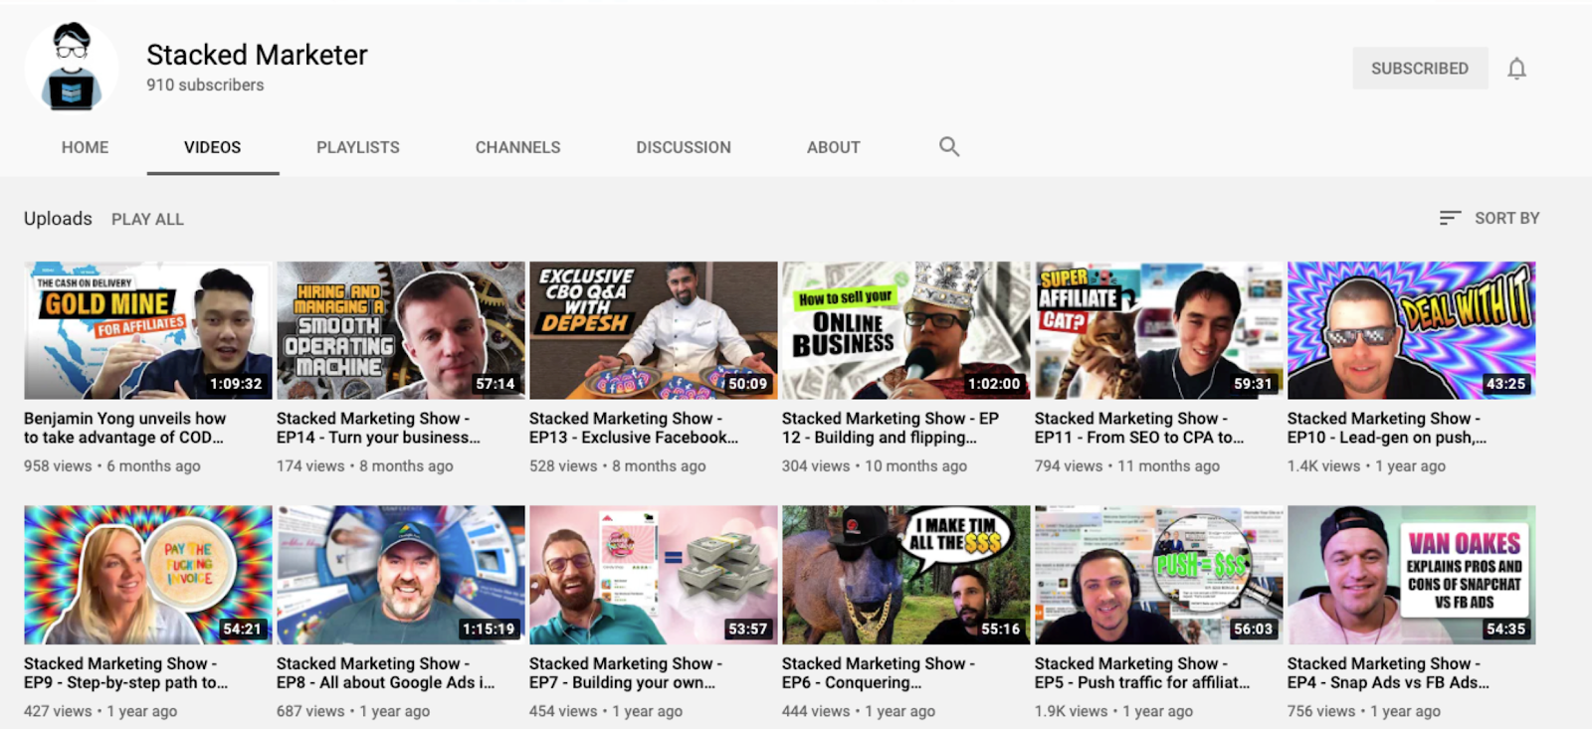Click the PLAY ALL link

pos(147,219)
